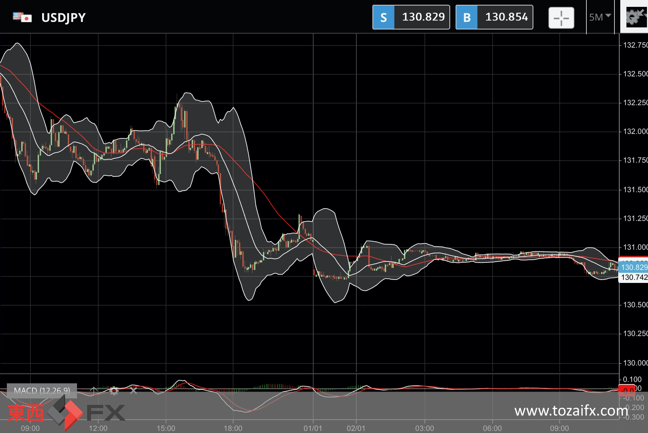Image resolution: width=648 pixels, height=433 pixels.
Task: Open the www.tozaifx.com link
Action: pyautogui.click(x=571, y=410)
